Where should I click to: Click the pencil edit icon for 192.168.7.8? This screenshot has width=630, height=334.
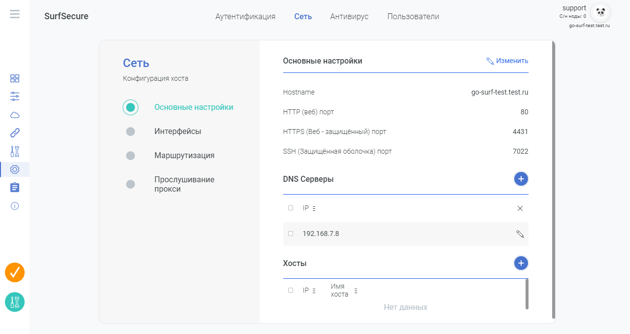520,234
